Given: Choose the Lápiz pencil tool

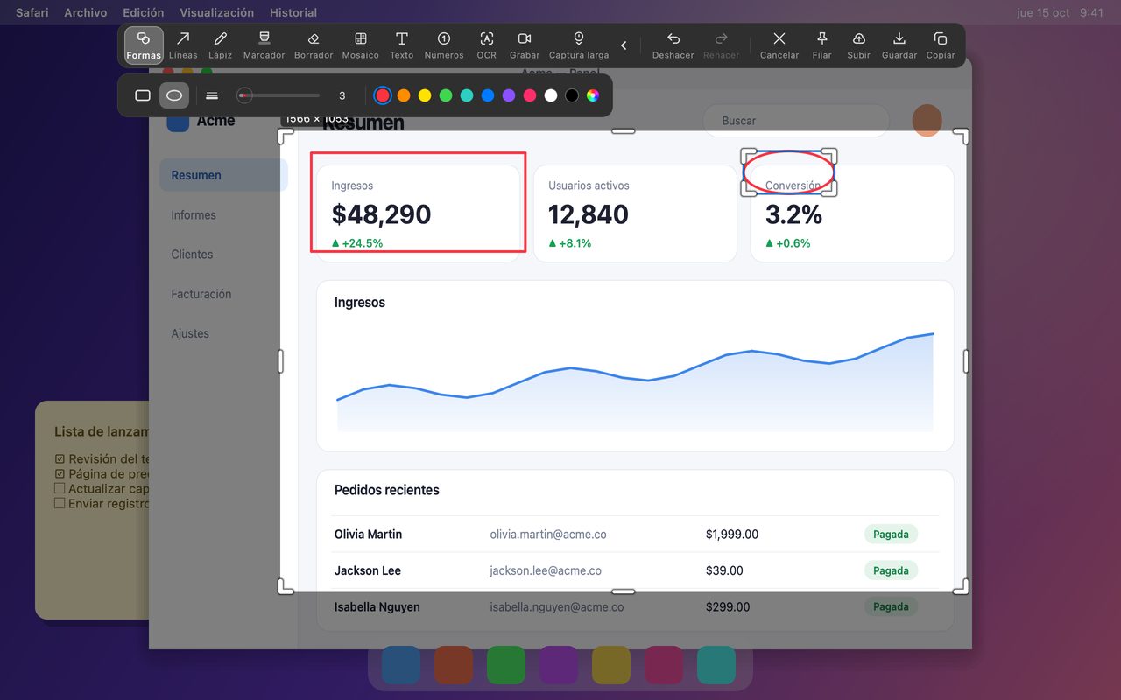Looking at the screenshot, I should [221, 45].
